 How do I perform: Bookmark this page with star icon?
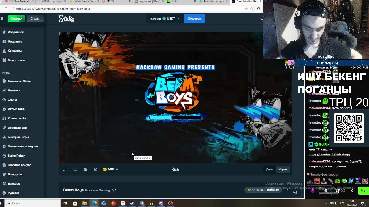[251, 9]
